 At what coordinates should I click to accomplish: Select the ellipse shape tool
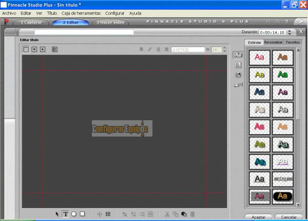(x=74, y=214)
